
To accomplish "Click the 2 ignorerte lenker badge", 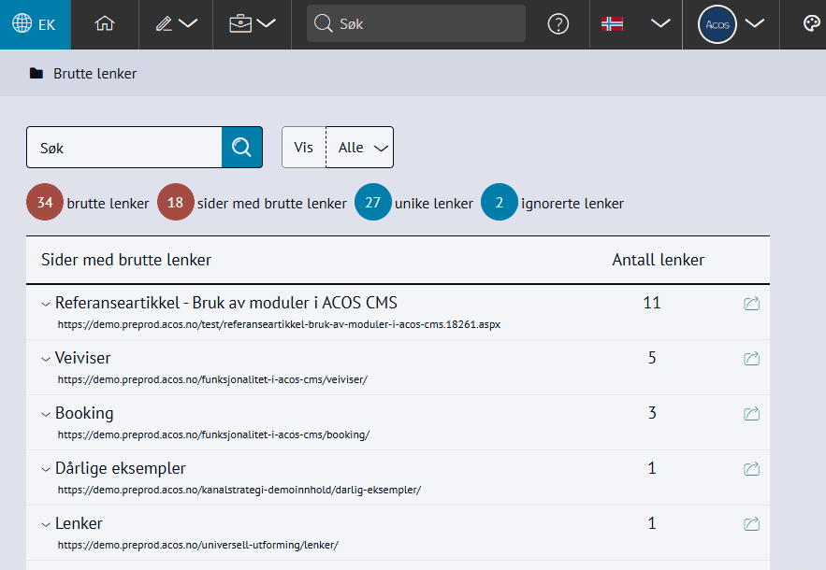I will (499, 203).
